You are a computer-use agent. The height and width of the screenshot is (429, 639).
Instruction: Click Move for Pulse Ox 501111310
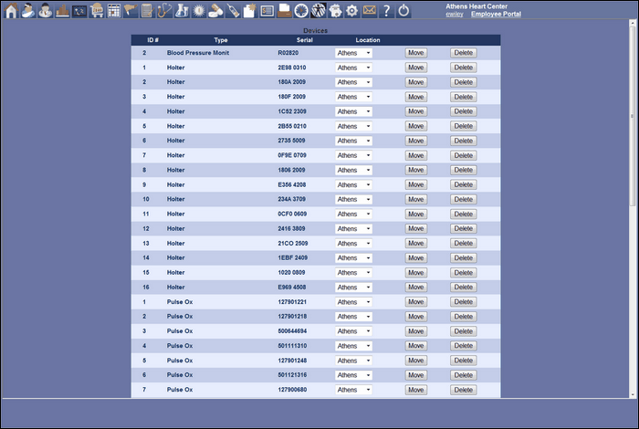[415, 346]
